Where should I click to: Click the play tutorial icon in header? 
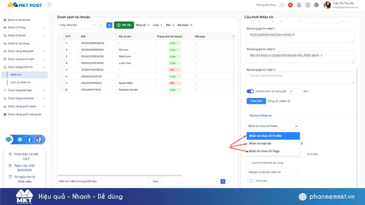[308, 5]
